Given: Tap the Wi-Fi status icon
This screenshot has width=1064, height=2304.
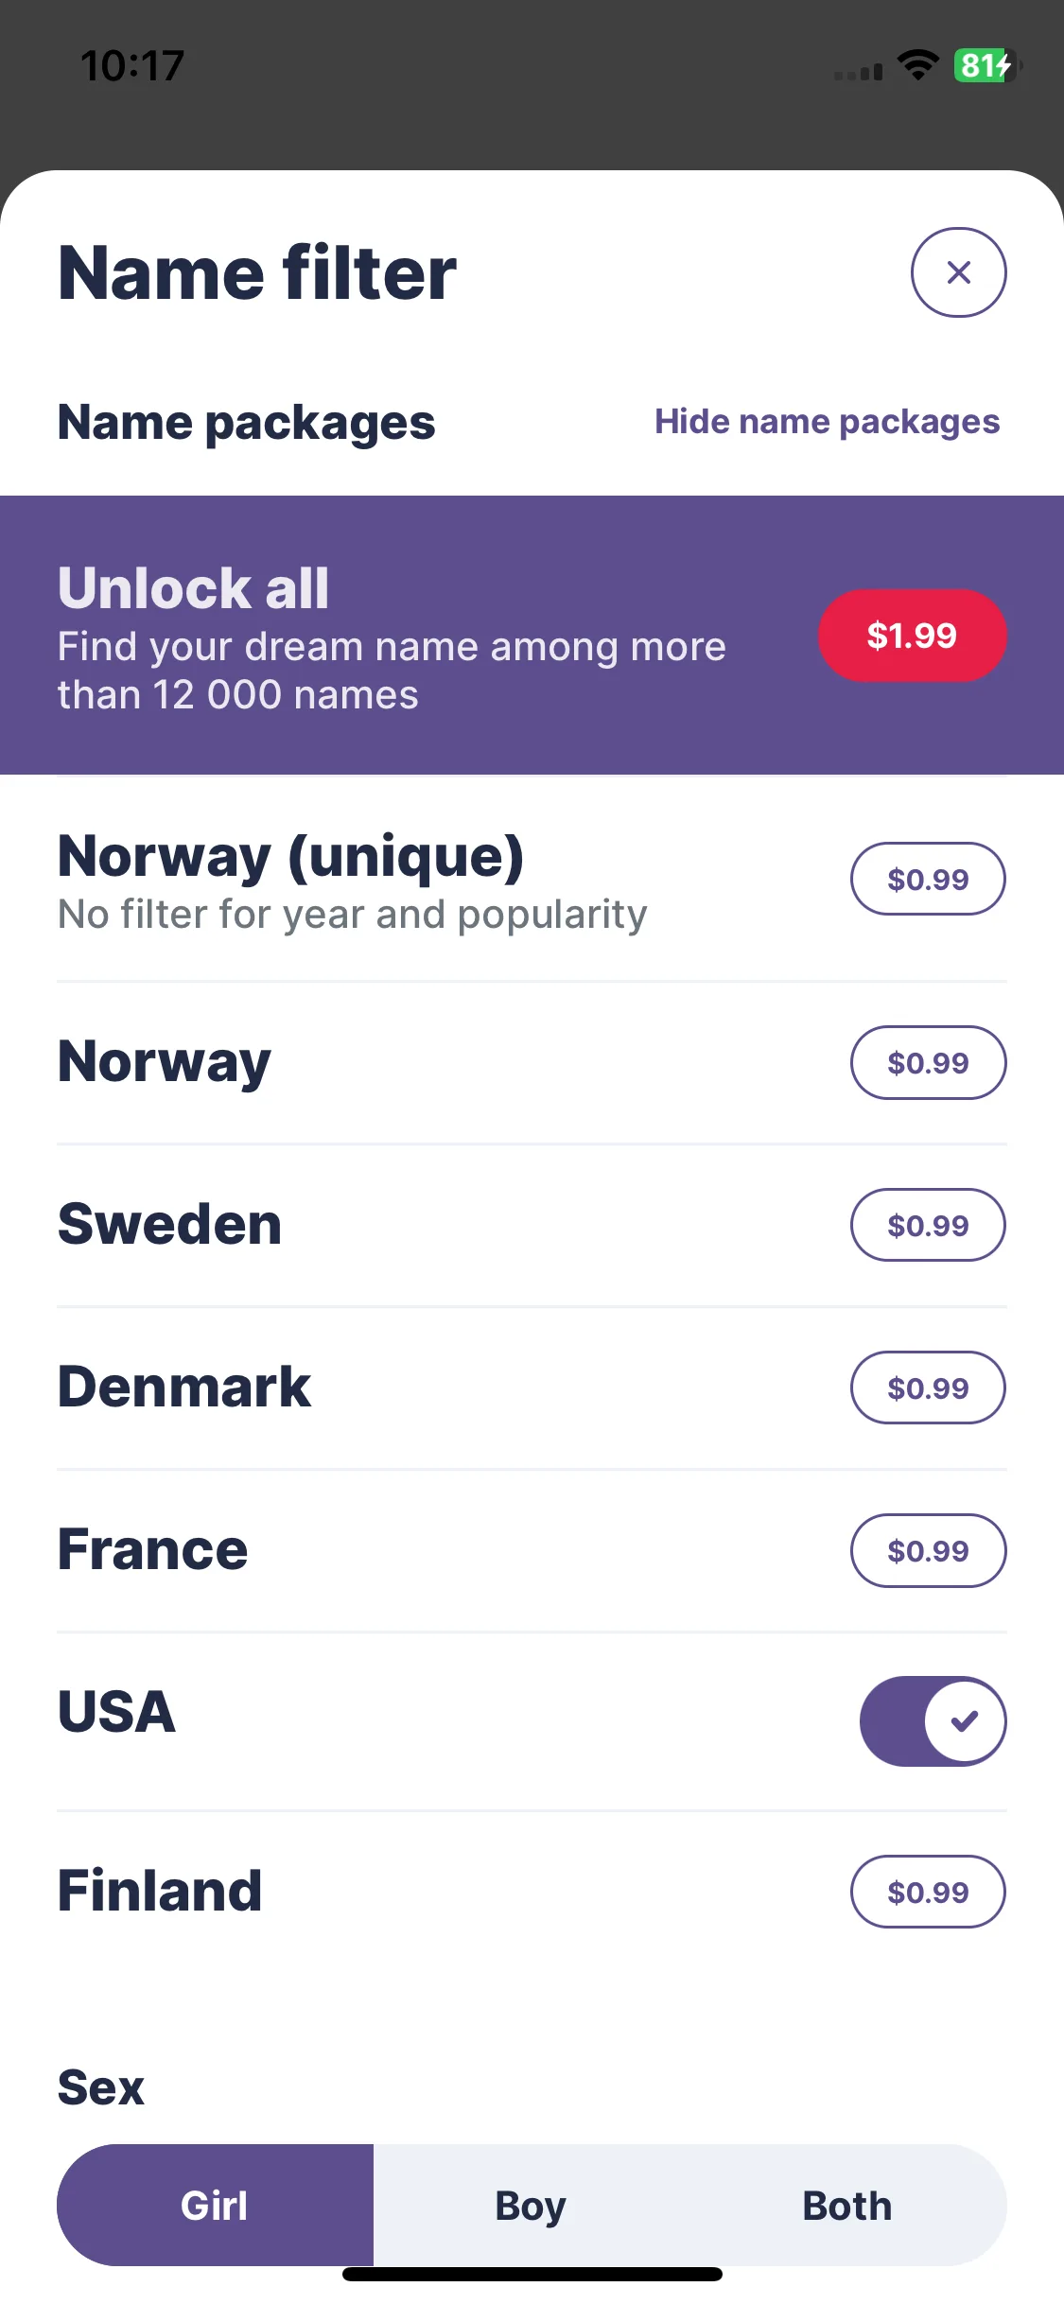Looking at the screenshot, I should pyautogui.click(x=917, y=65).
